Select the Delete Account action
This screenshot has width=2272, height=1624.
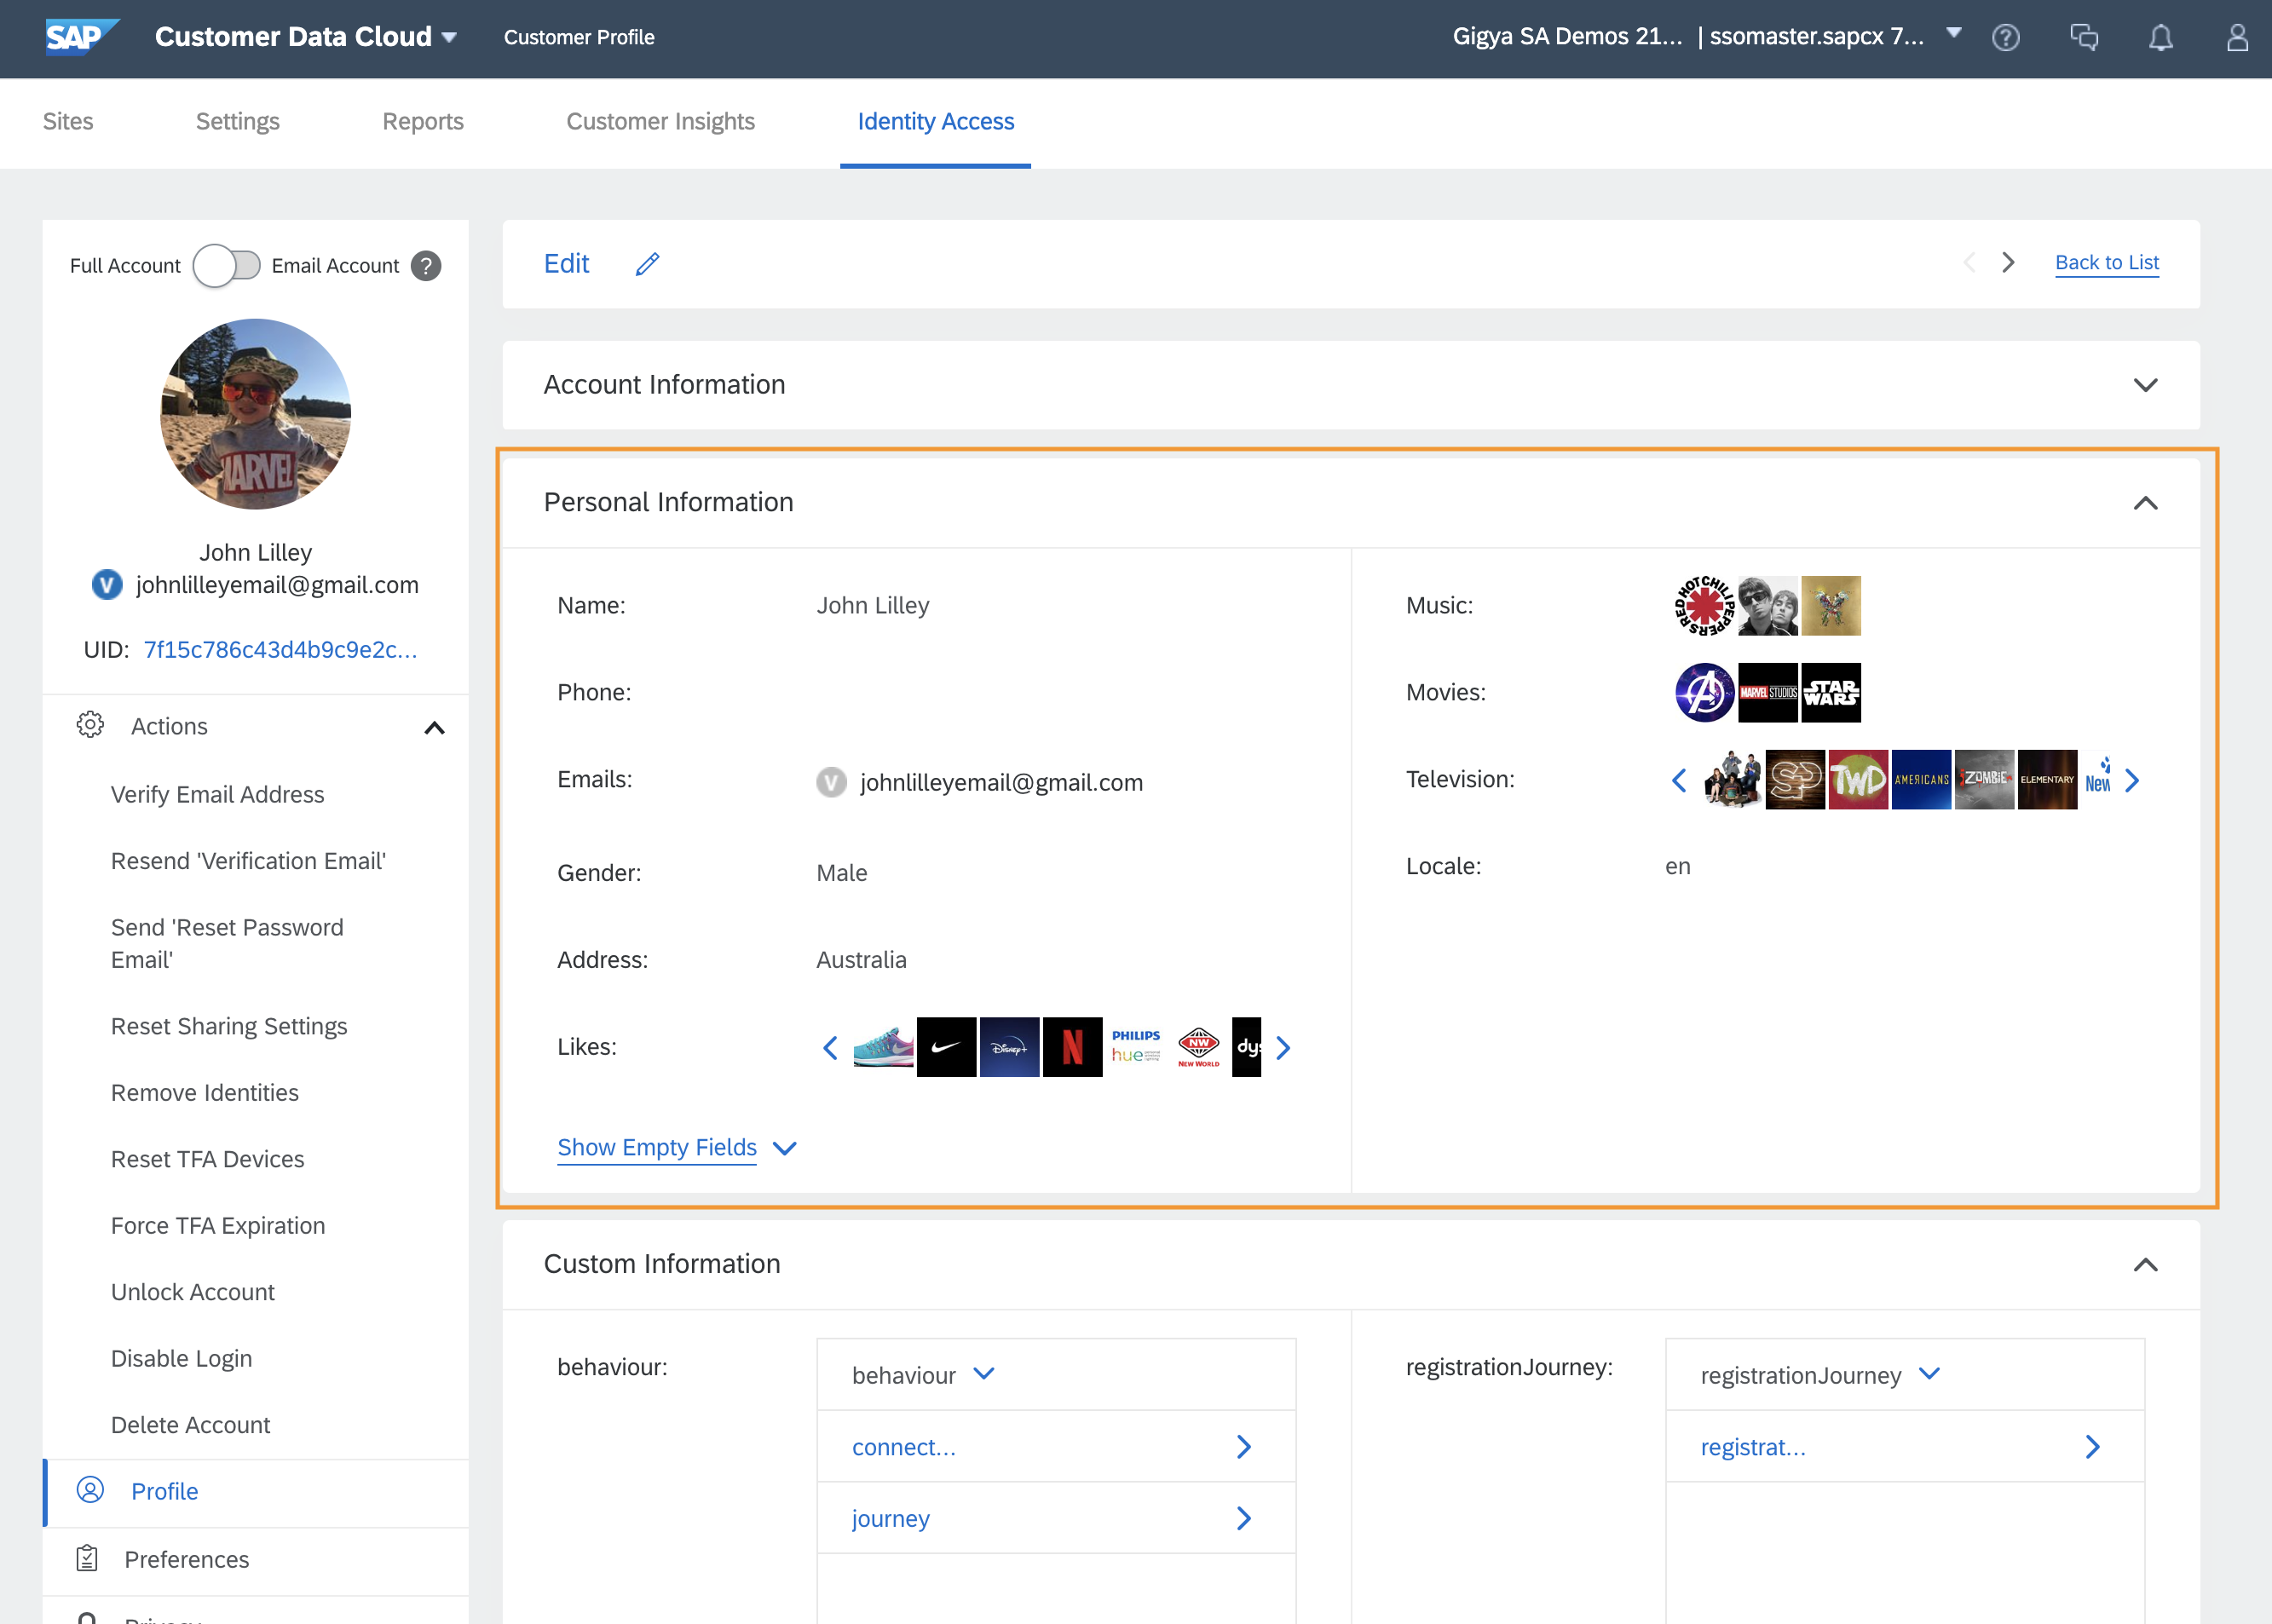click(190, 1425)
